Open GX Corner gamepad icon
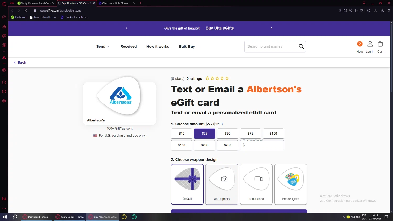 [x=12, y=3]
